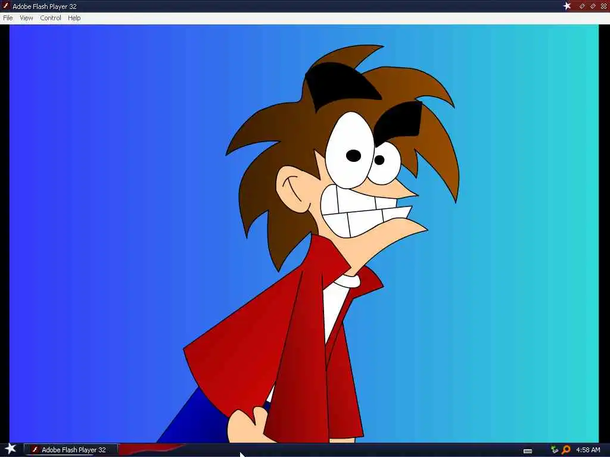Maximize the Flash Player window
Viewport: 610px width, 457px height.
pos(593,6)
